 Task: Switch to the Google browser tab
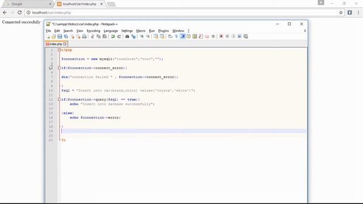(x=27, y=4)
